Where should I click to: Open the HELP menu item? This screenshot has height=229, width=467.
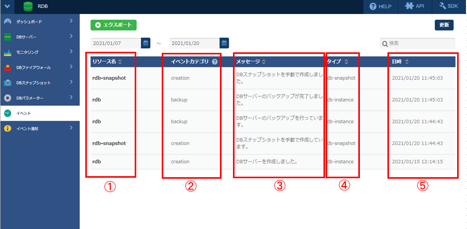(x=380, y=7)
